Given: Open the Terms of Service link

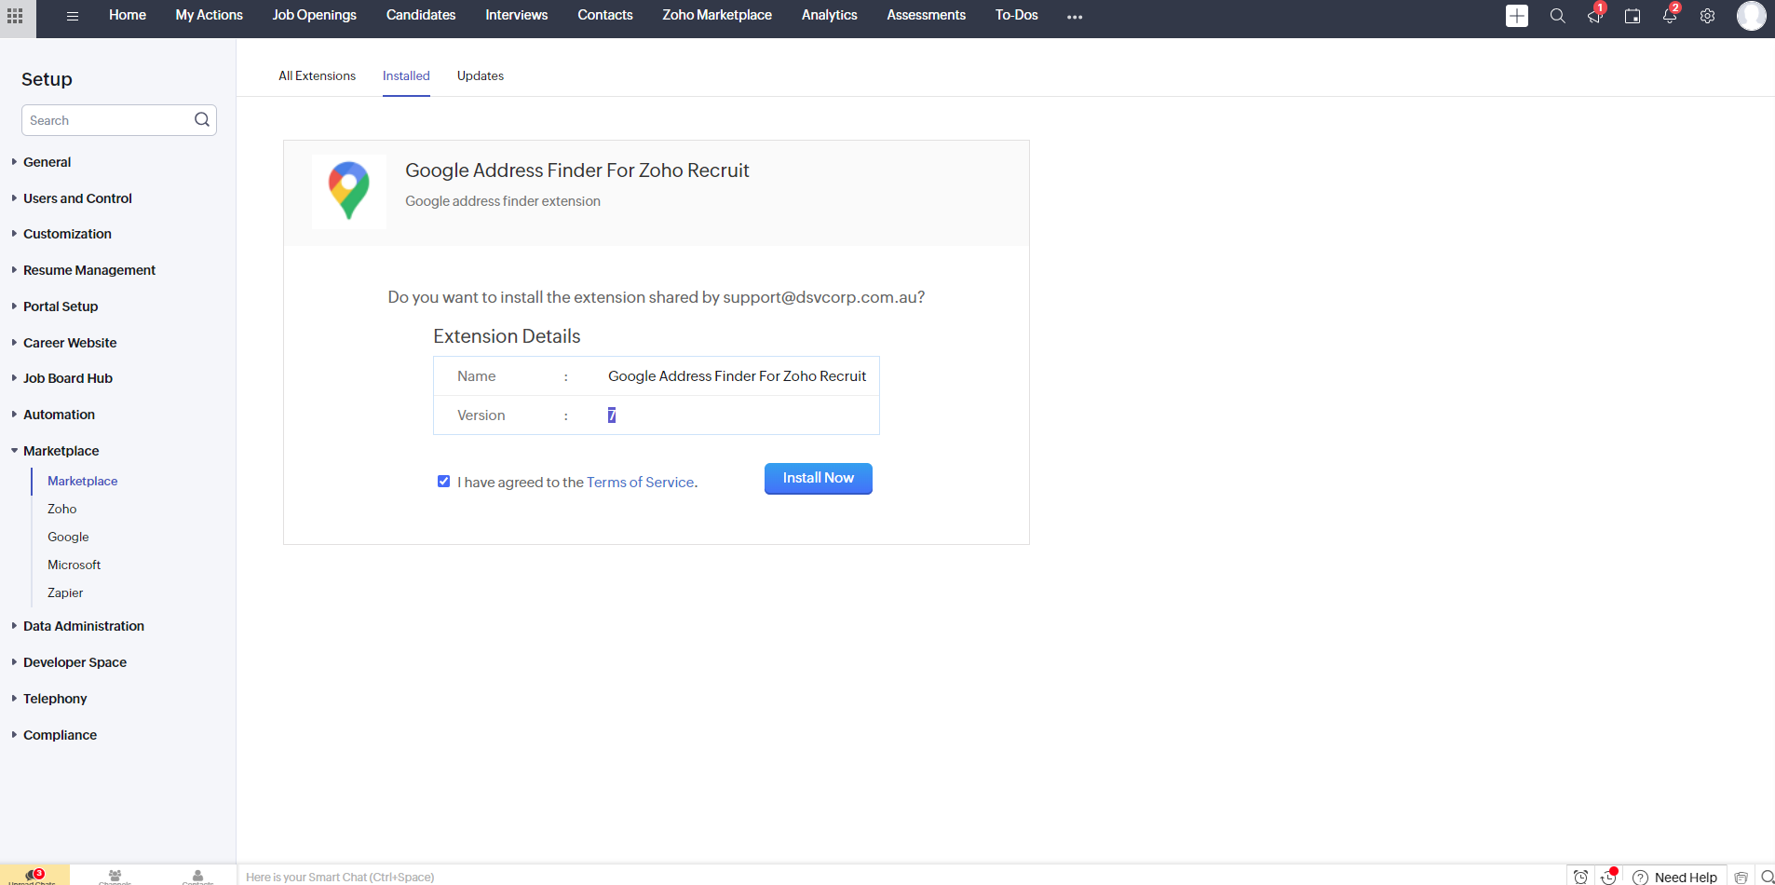Looking at the screenshot, I should (641, 482).
